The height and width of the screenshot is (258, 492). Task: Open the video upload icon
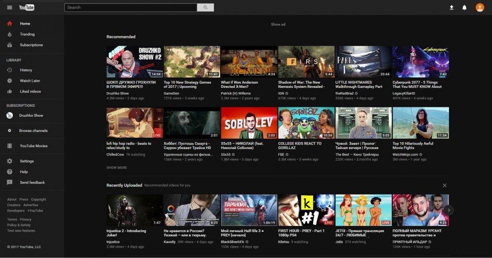coord(451,8)
